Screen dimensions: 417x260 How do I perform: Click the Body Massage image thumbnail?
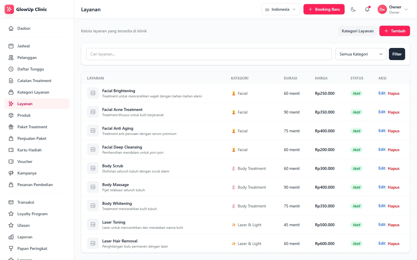tap(93, 187)
